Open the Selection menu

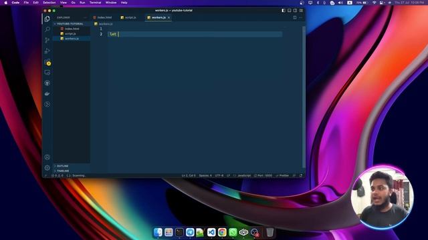pyautogui.click(x=49, y=3)
